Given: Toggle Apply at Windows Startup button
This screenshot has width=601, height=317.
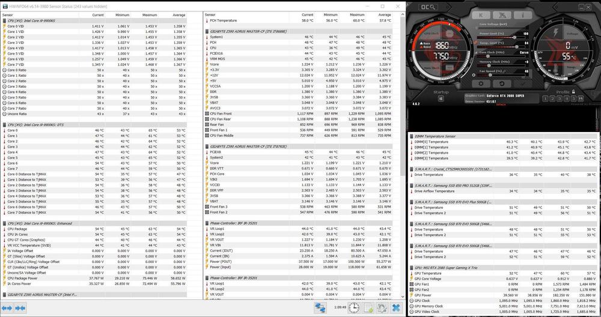Looking at the screenshot, I should click(441, 100).
